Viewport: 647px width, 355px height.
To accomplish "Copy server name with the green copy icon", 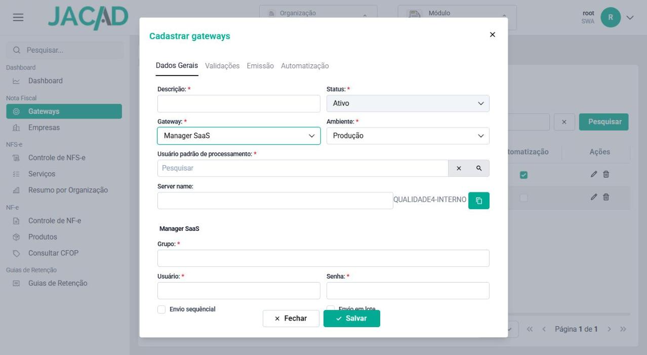I will tap(478, 201).
